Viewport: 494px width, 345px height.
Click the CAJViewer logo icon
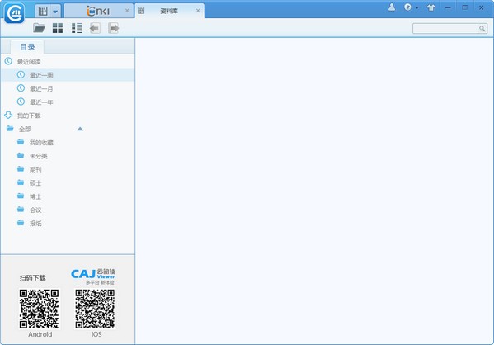point(15,13)
